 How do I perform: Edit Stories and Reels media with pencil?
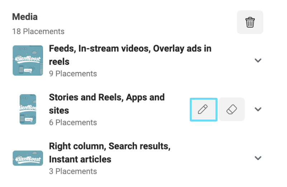pyautogui.click(x=204, y=109)
